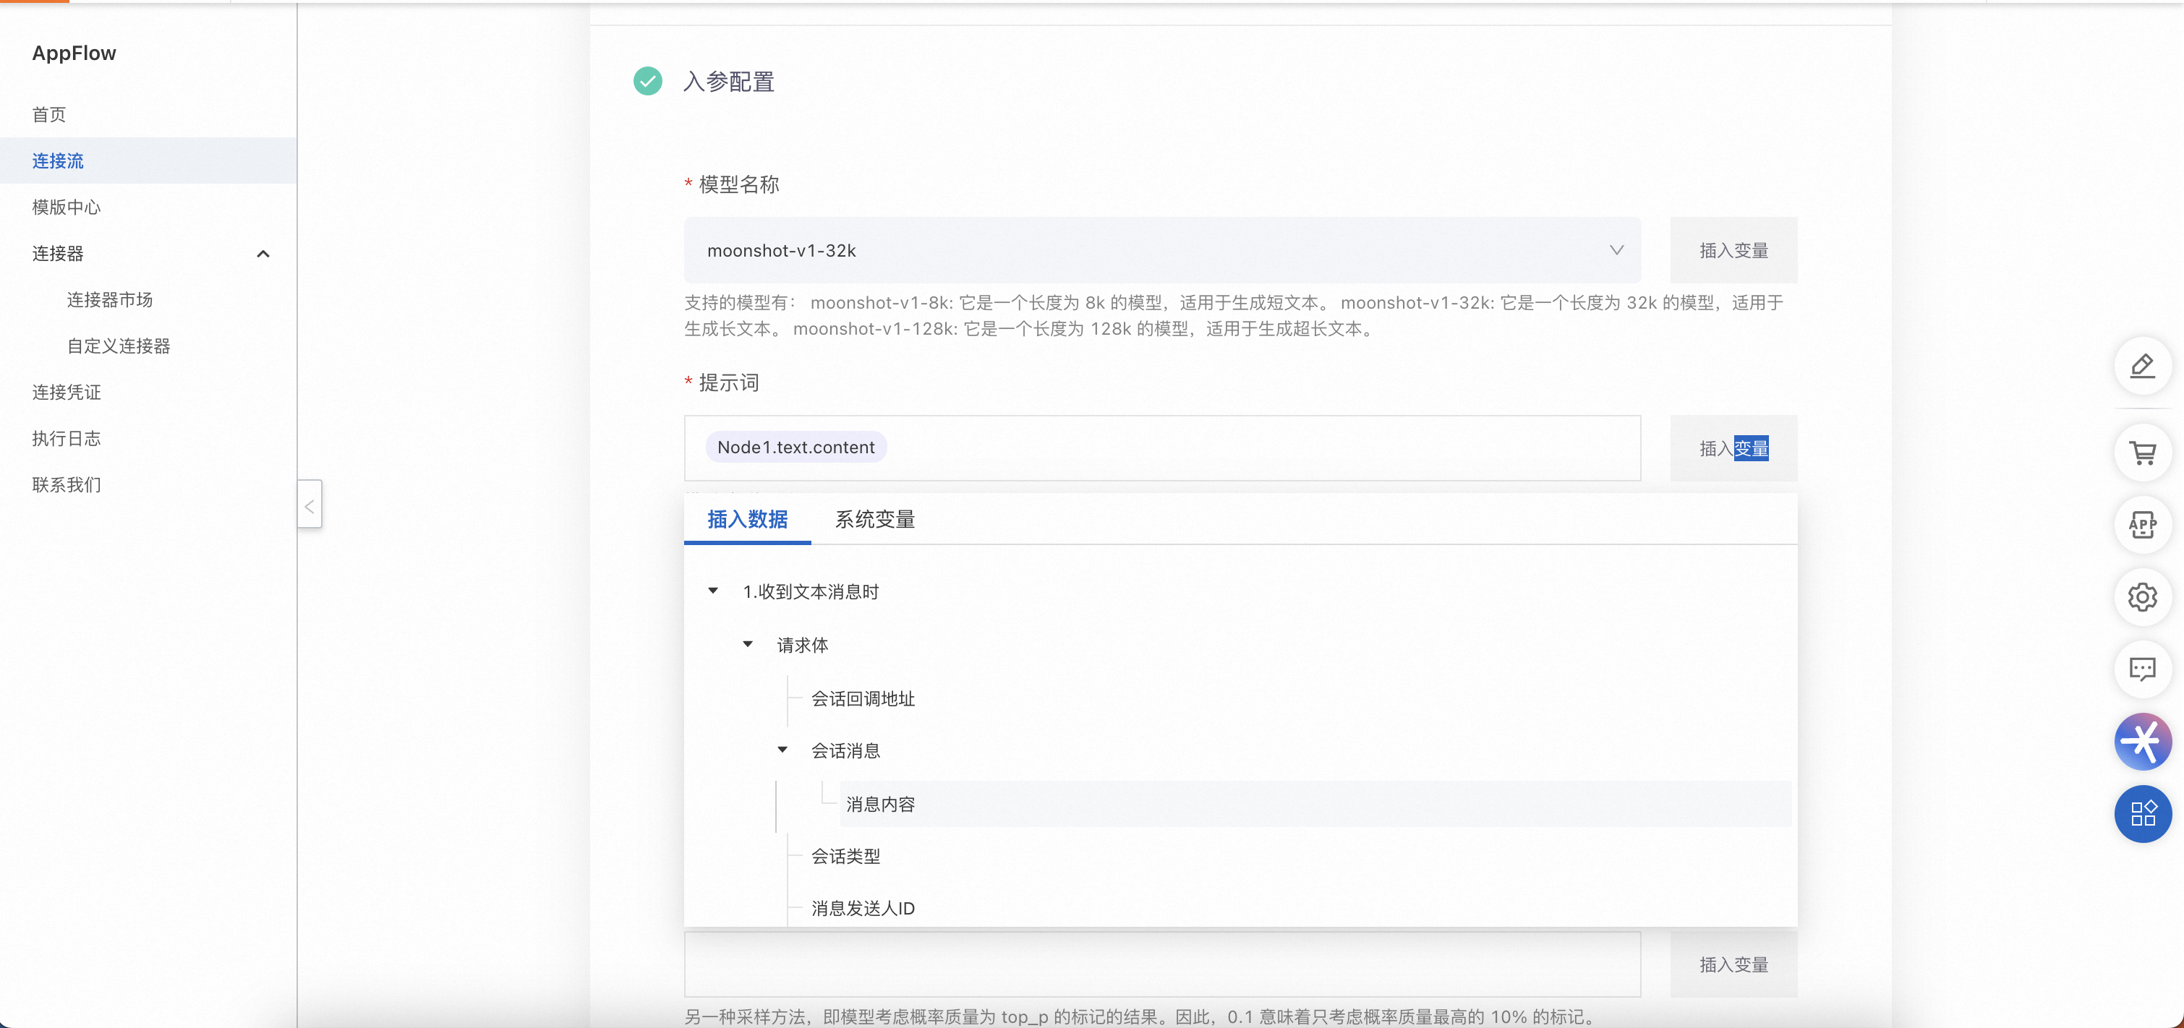The image size is (2184, 1028).
Task: Open 连接器市场 in the sidebar
Action: point(109,300)
